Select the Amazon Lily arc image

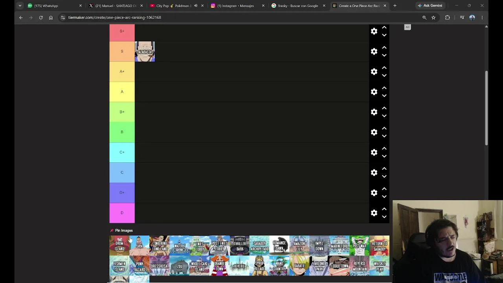click(299, 246)
